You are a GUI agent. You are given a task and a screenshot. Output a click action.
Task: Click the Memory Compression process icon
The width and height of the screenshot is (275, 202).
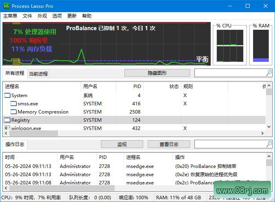(x=14, y=112)
